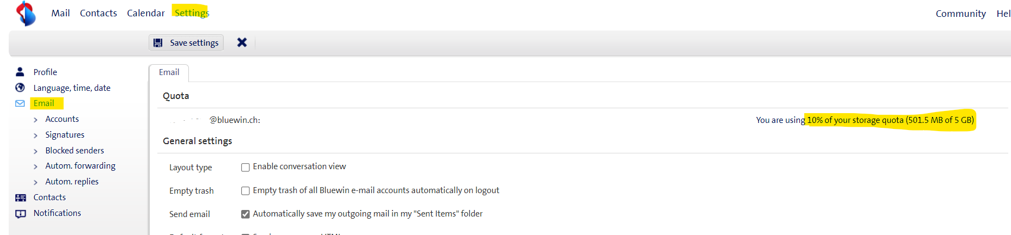Click the floppy disk save icon
1011x235 pixels.
tap(158, 43)
